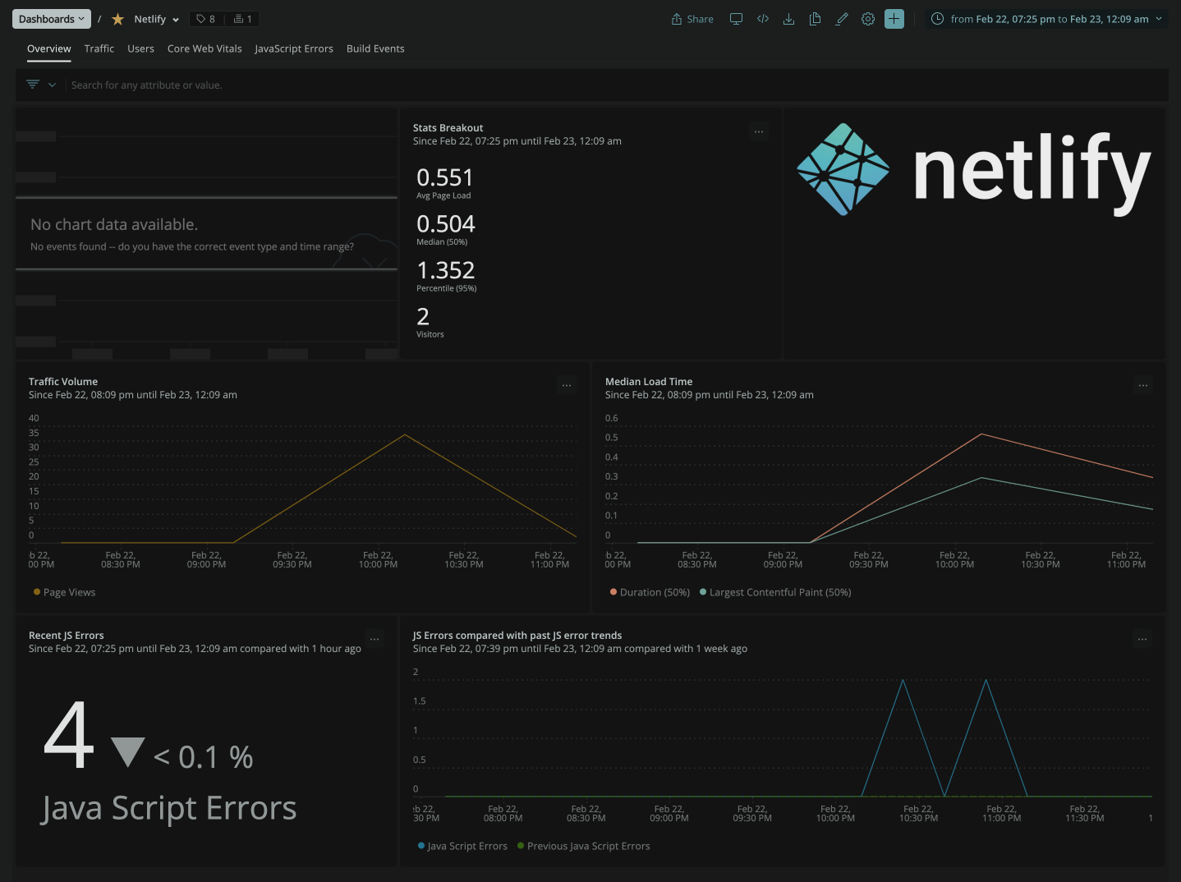This screenshot has height=882, width=1181.
Task: Toggle Previous Java Script Errors legend series
Action: click(583, 846)
